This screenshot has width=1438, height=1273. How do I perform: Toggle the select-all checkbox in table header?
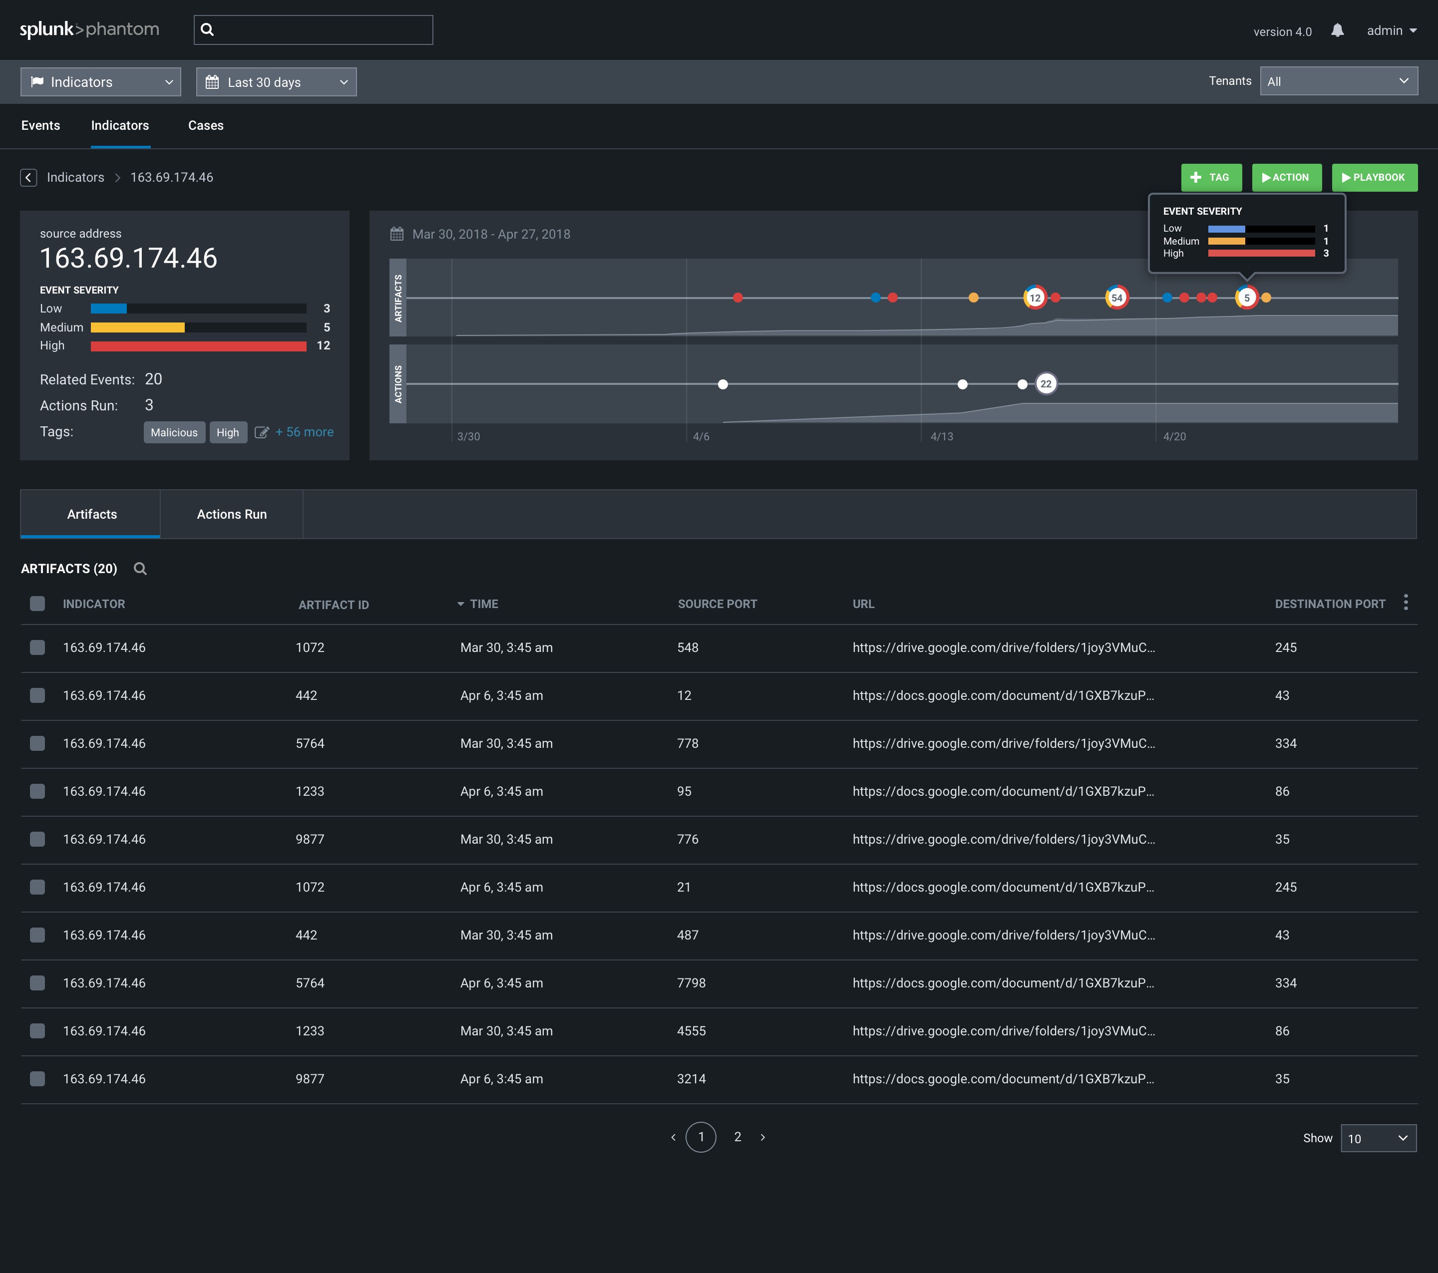point(37,604)
